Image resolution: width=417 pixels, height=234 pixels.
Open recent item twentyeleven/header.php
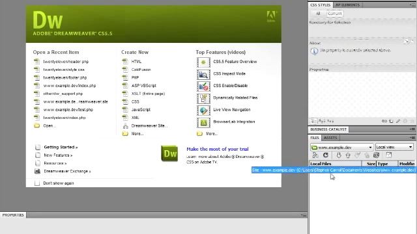[x=66, y=62]
